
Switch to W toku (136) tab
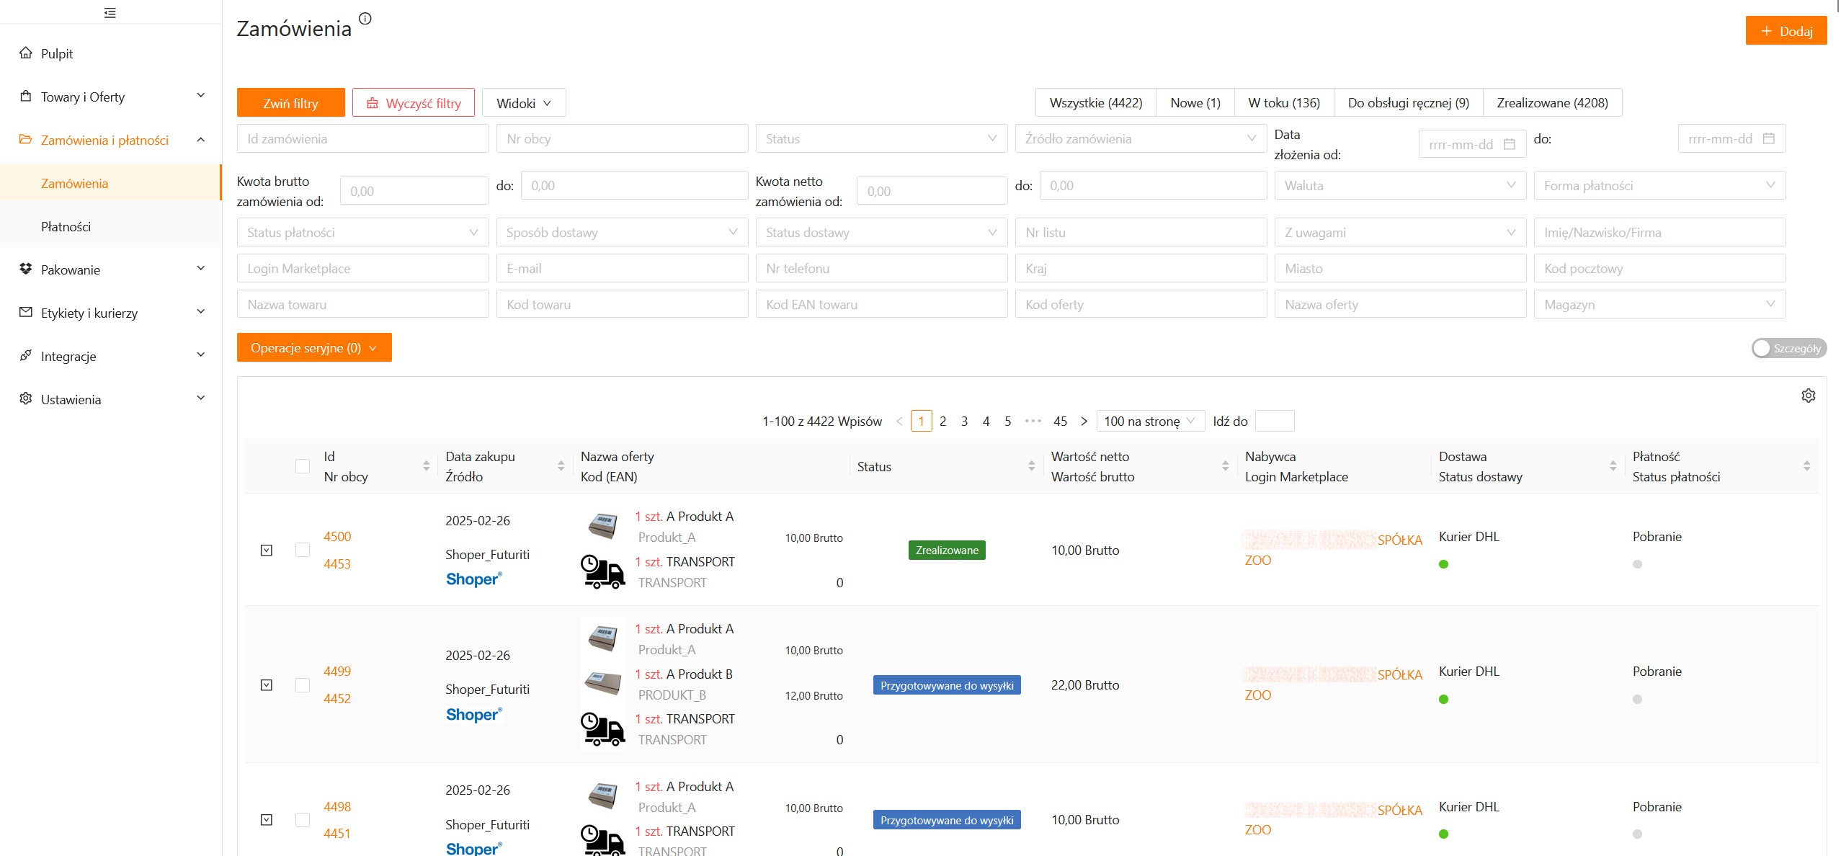coord(1283,103)
